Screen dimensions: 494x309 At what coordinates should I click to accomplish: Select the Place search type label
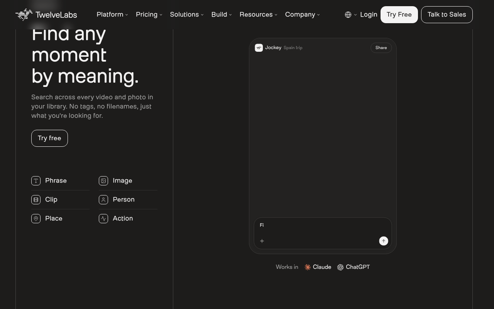(x=54, y=219)
